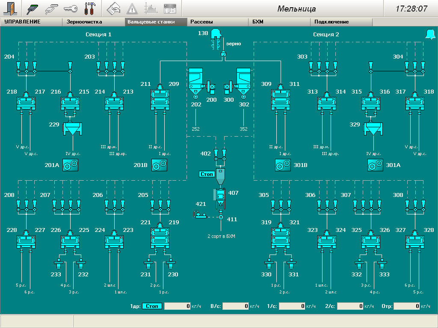Click the Отр flow rate field
The width and height of the screenshot is (438, 328).
pyautogui.click(x=406, y=306)
